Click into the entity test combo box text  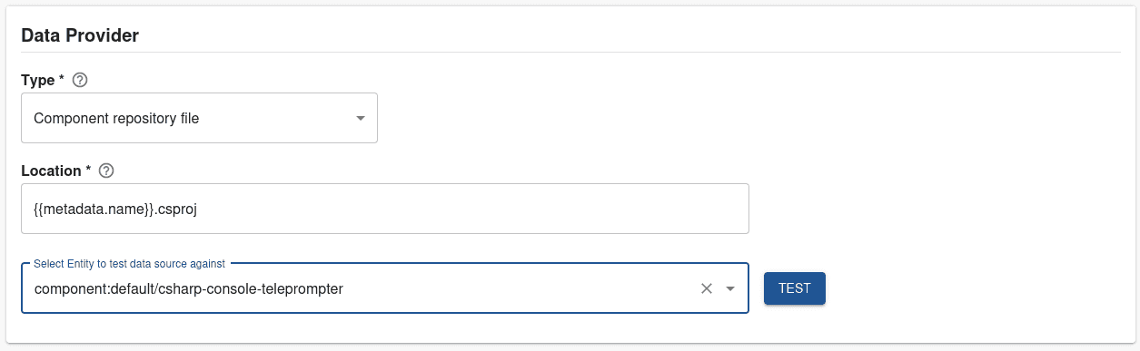click(x=363, y=288)
